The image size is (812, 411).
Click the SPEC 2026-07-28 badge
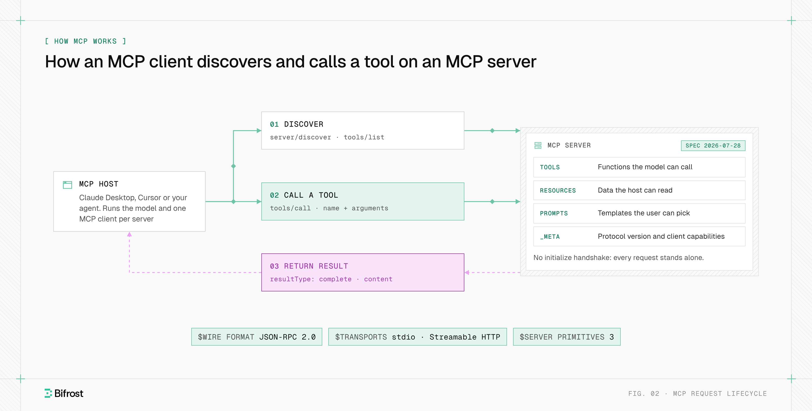tap(713, 146)
